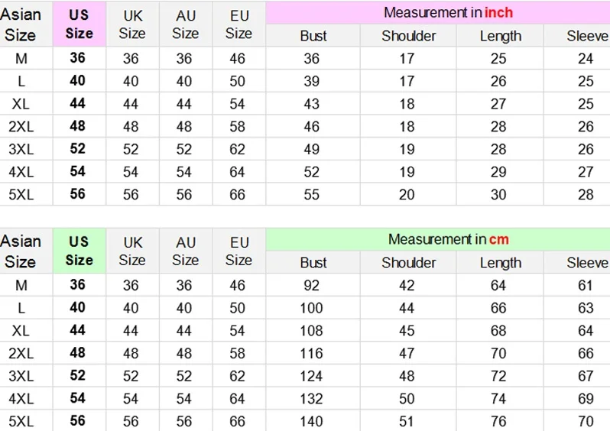
Task: Click Shoulder value 20 in inch table
Action: (x=407, y=195)
